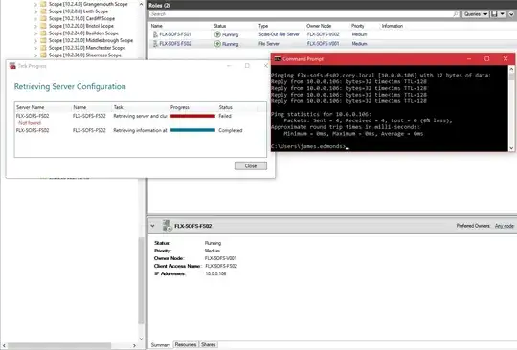The width and height of the screenshot is (517, 350).
Task: Click into the Roles Search field
Action: coord(302,14)
